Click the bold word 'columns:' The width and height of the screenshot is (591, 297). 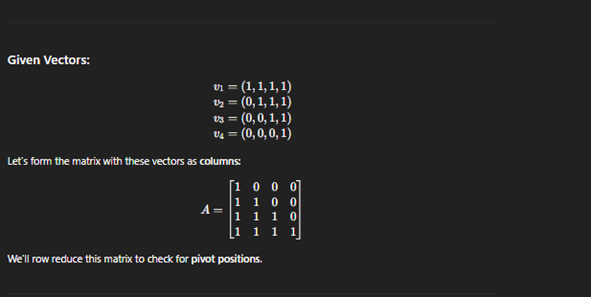220,161
